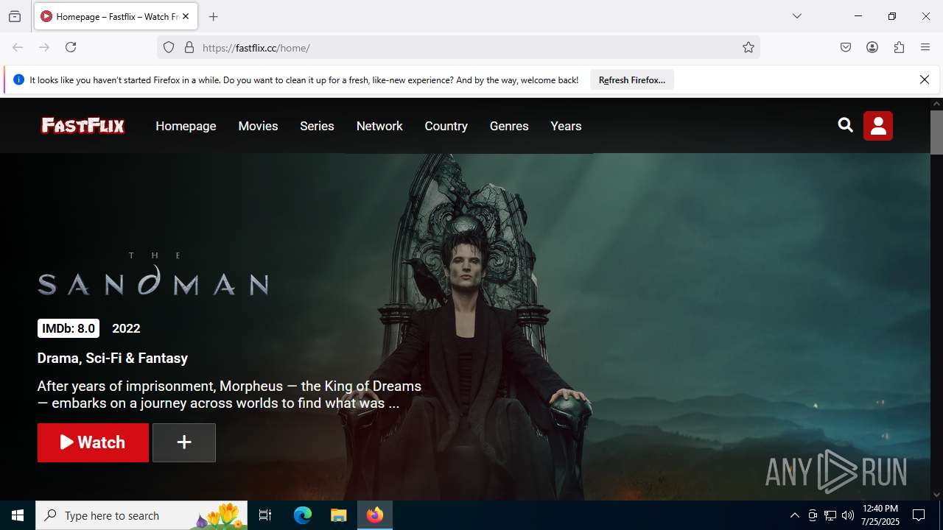Click the 2022 year label

pyautogui.click(x=126, y=328)
